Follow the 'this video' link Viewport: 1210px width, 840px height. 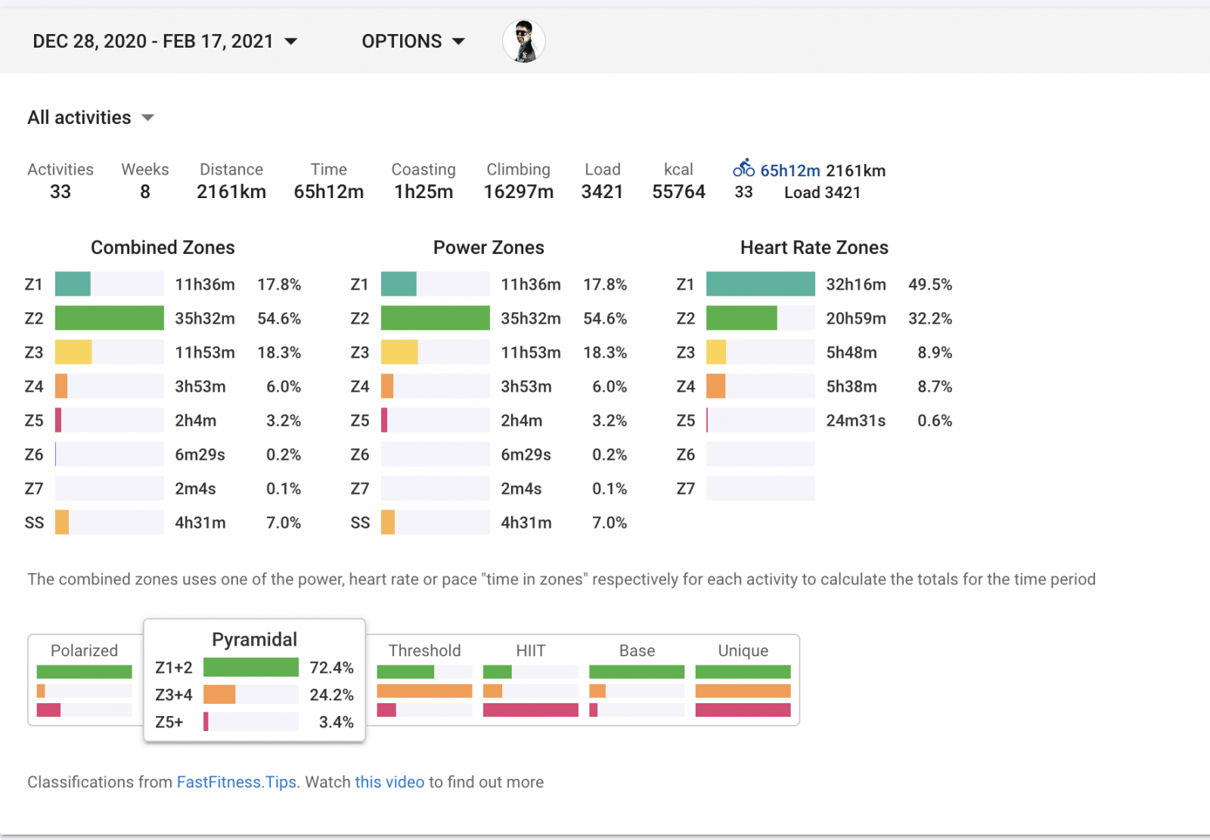pyautogui.click(x=389, y=783)
